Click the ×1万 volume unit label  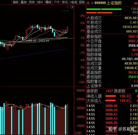78,133
